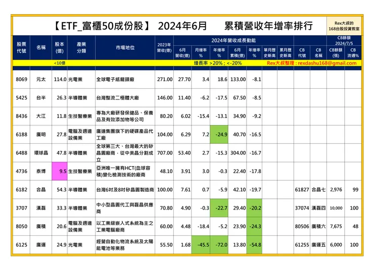Click 台灣6吋及8吋矽晶圓製造商 description
Viewport: 374px width, 264px height.
(x=125, y=190)
